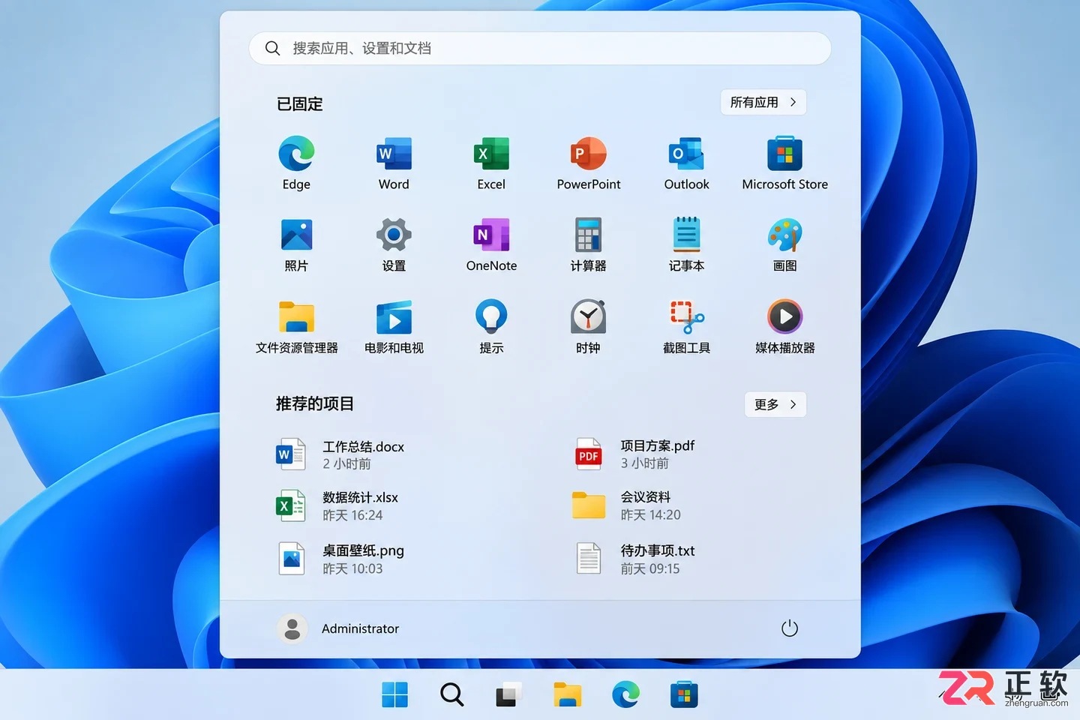Open File Explorer from the taskbar
Image resolution: width=1080 pixels, height=720 pixels.
point(567,694)
